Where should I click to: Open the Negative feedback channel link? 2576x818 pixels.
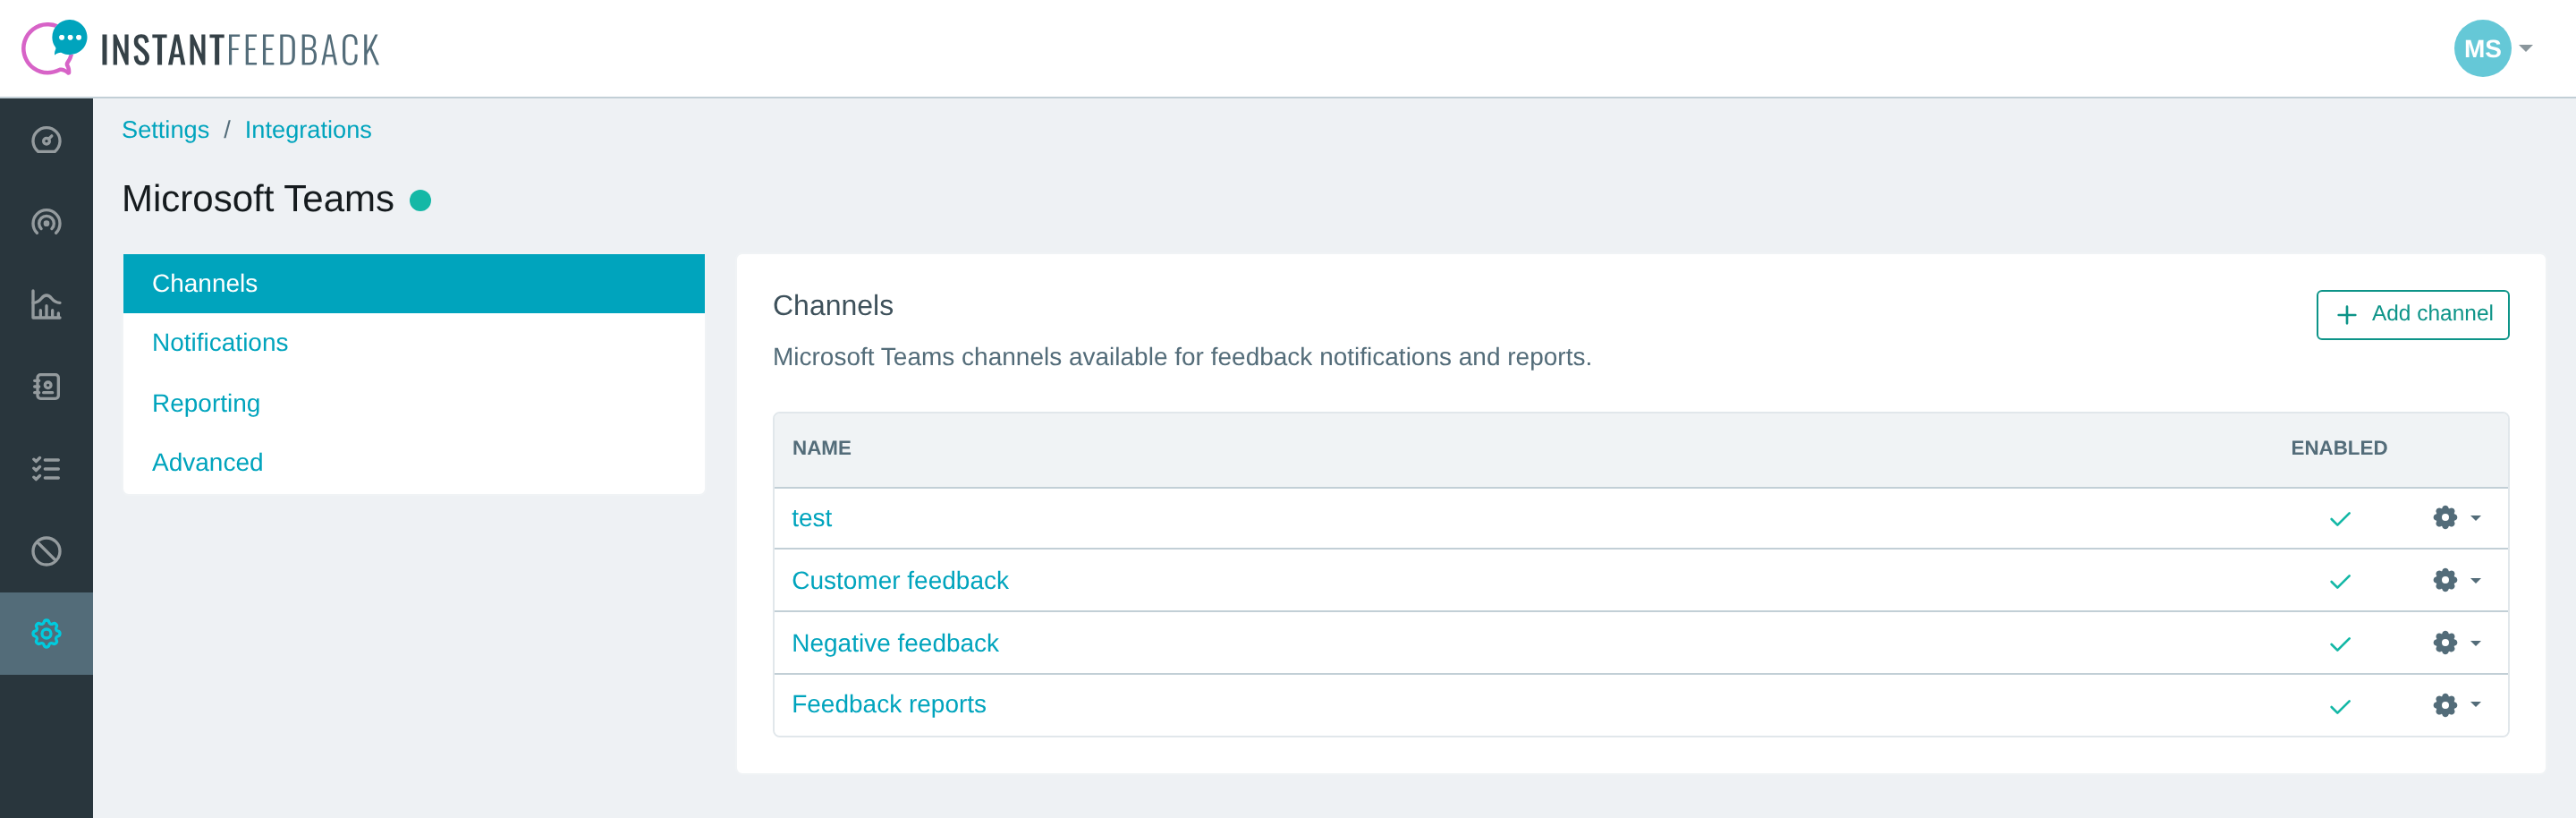pyautogui.click(x=895, y=643)
